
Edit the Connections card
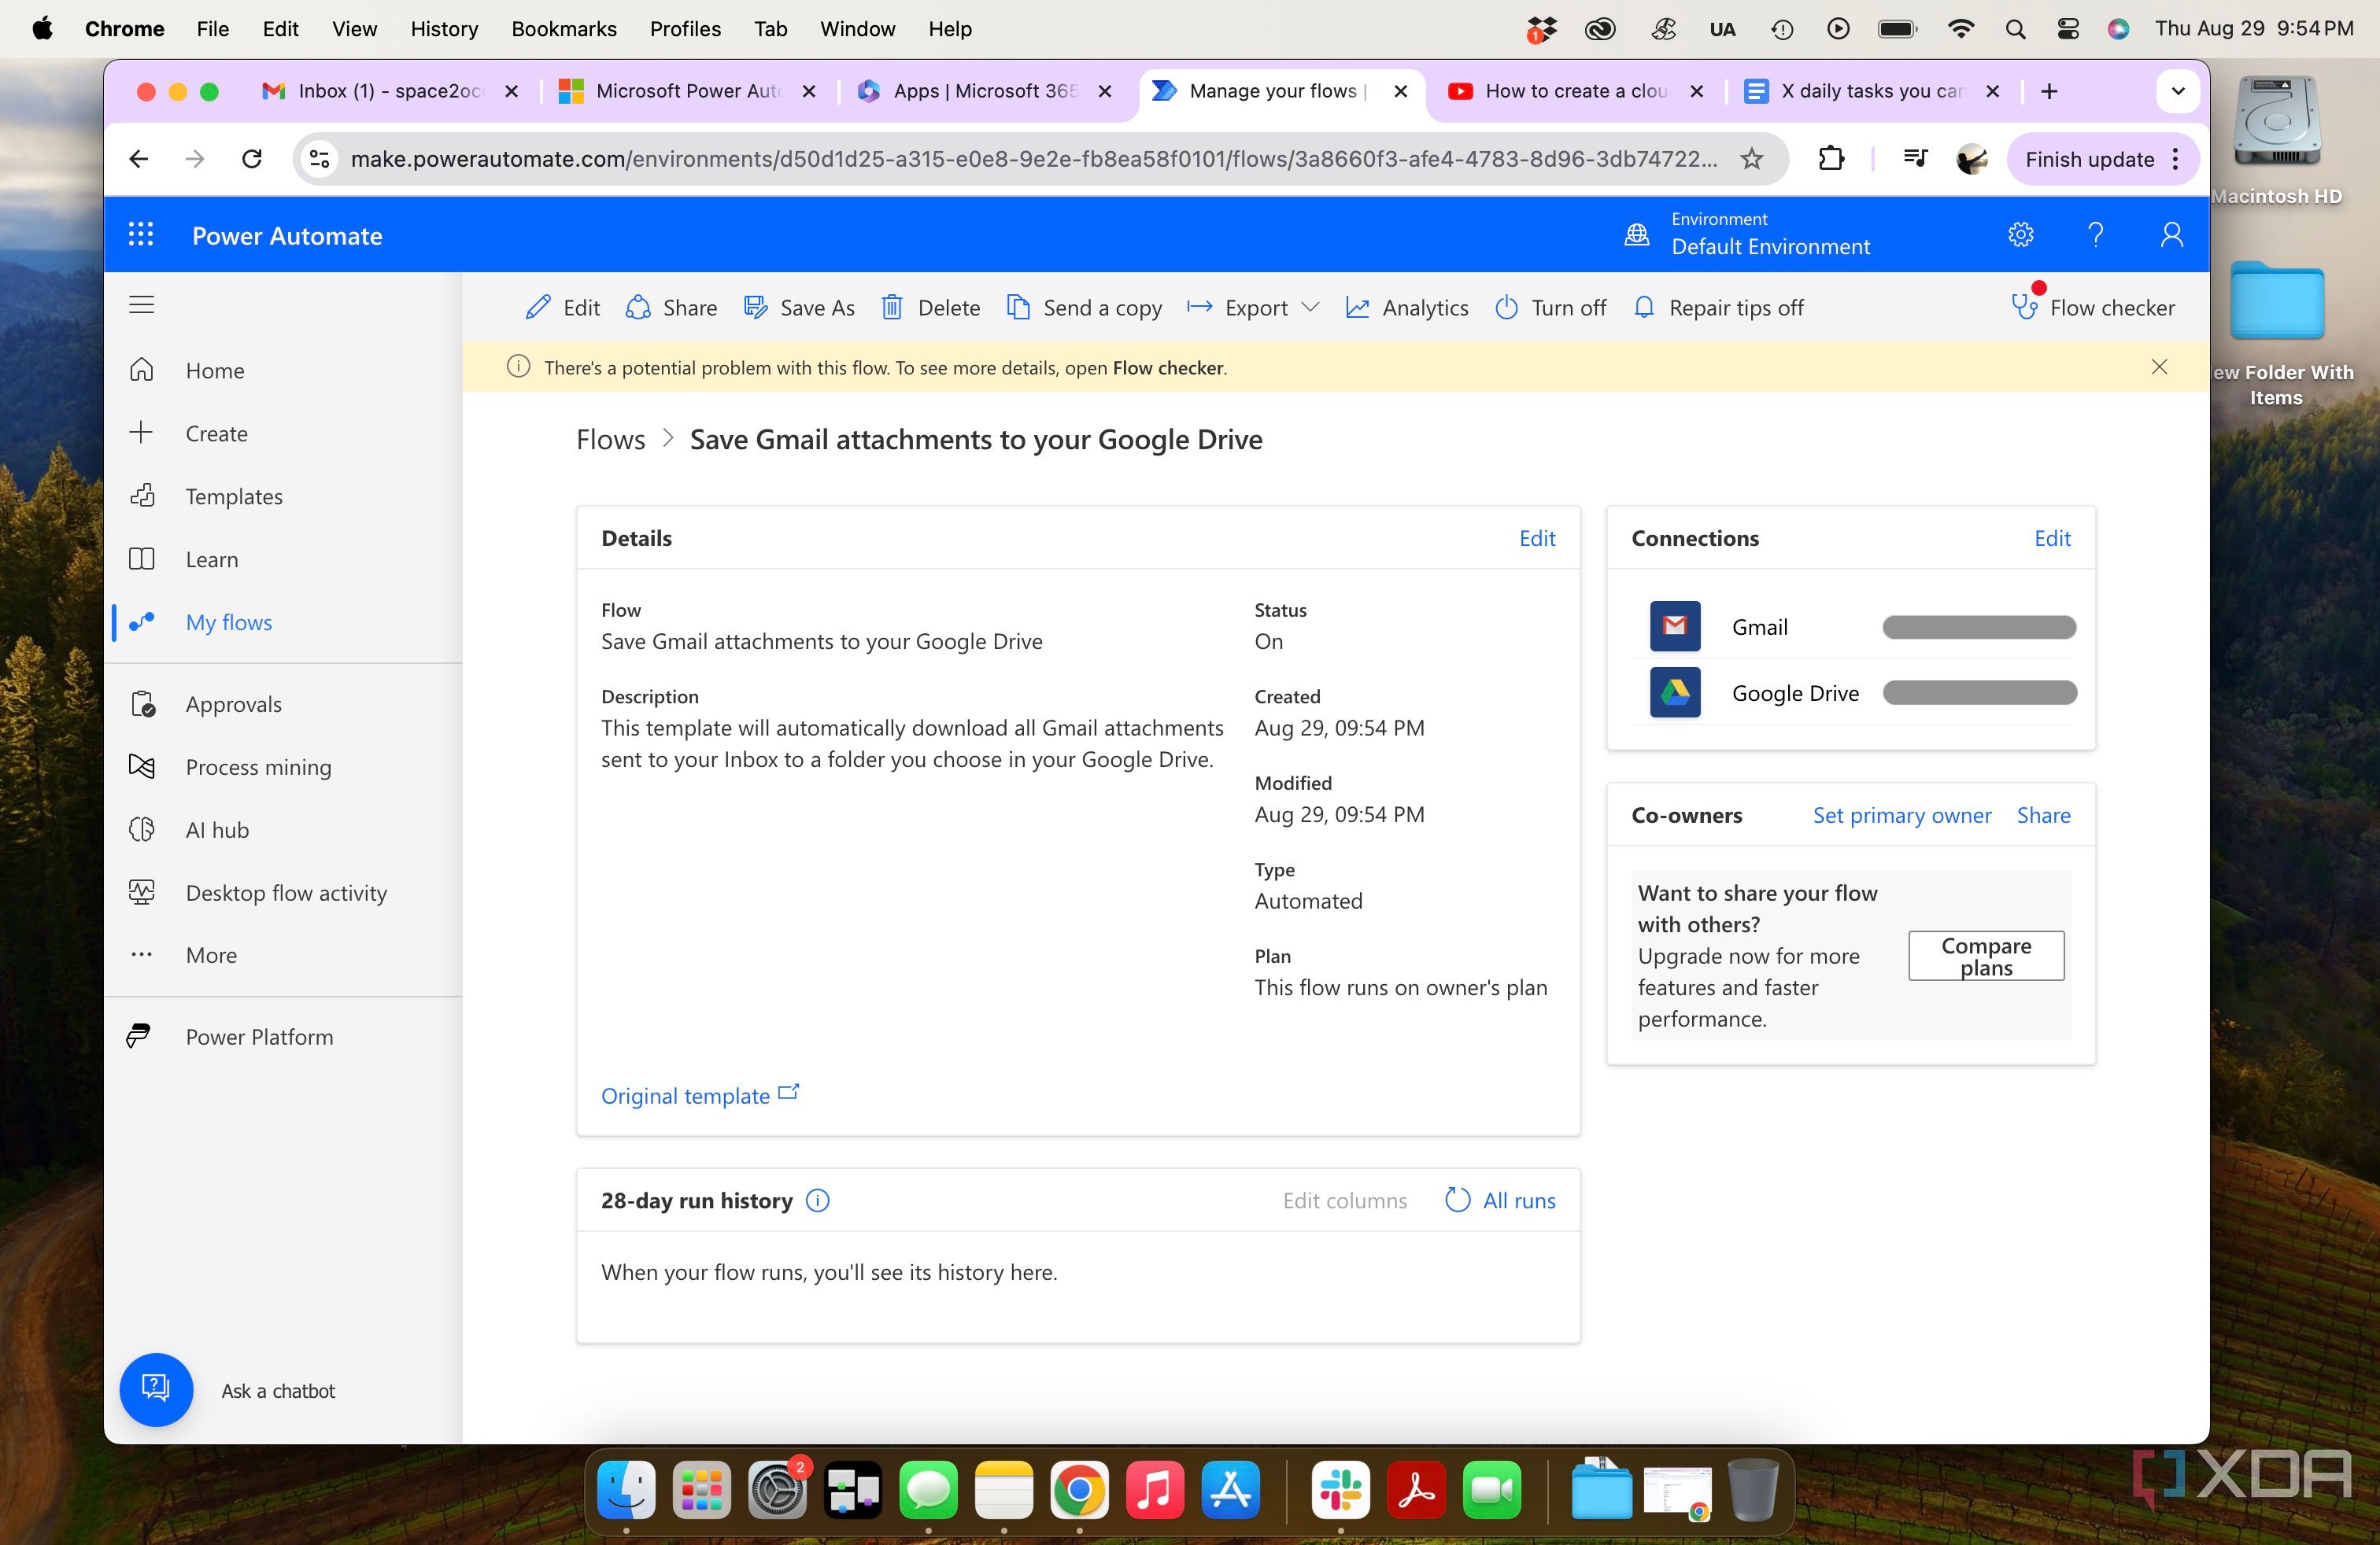[x=2052, y=539]
